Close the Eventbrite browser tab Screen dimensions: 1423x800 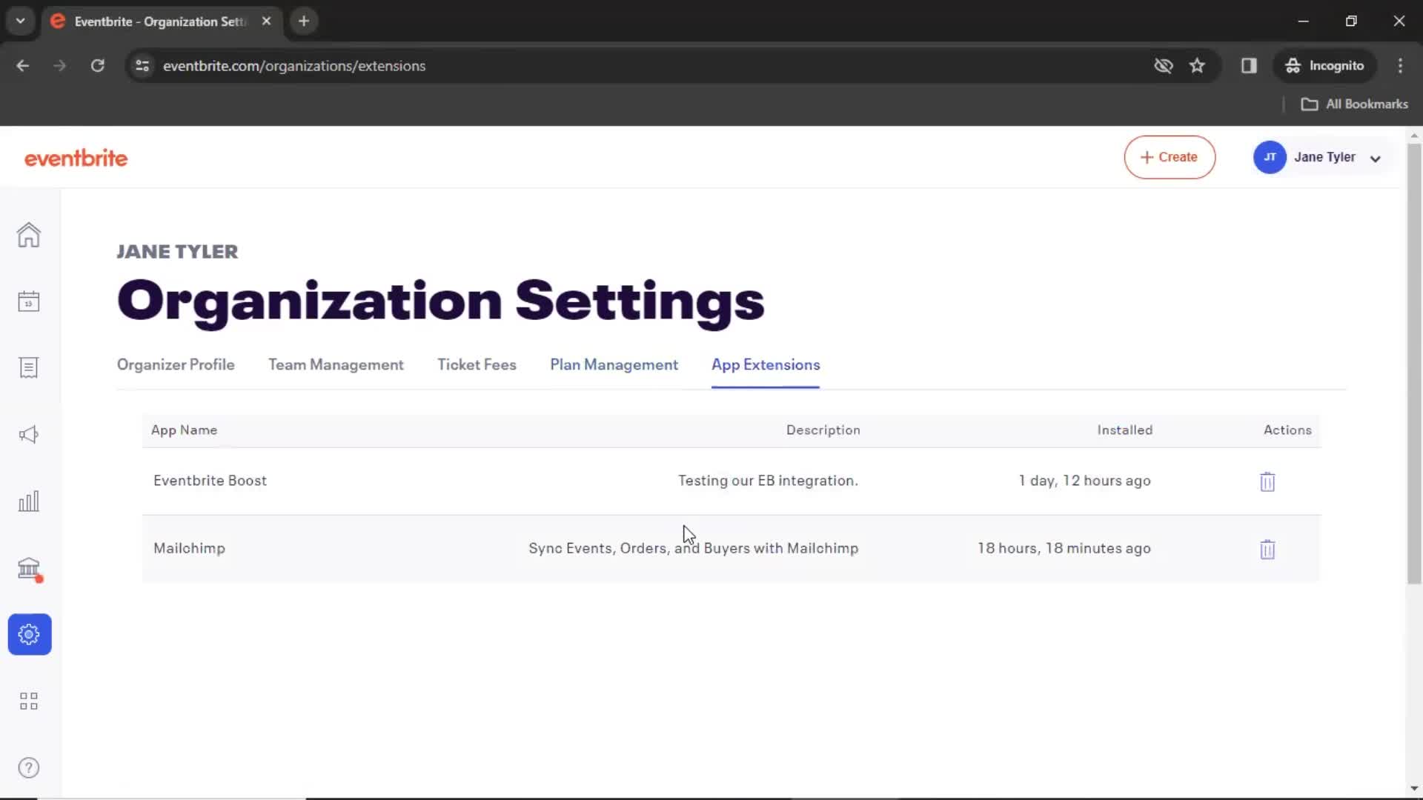(266, 21)
